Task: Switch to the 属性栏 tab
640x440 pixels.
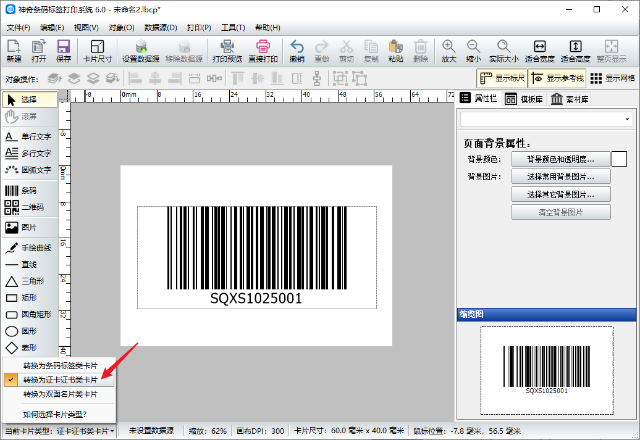Action: click(x=478, y=98)
